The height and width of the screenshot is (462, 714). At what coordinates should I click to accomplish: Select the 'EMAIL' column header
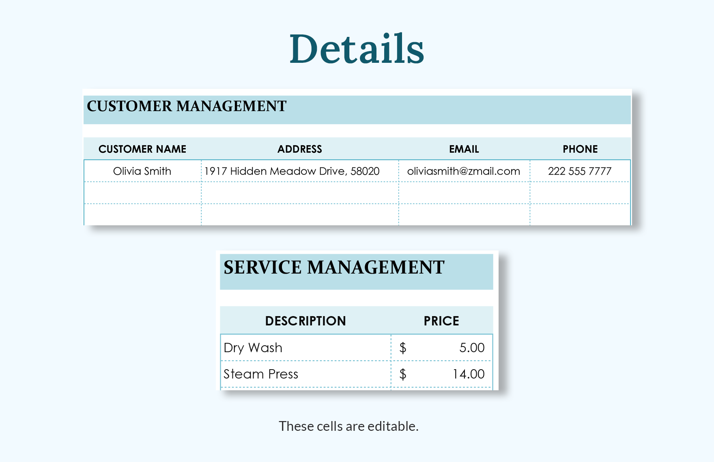click(x=464, y=149)
